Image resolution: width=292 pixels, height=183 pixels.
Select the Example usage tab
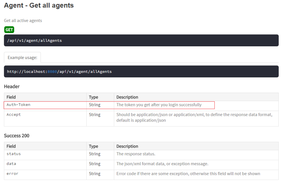point(22,57)
